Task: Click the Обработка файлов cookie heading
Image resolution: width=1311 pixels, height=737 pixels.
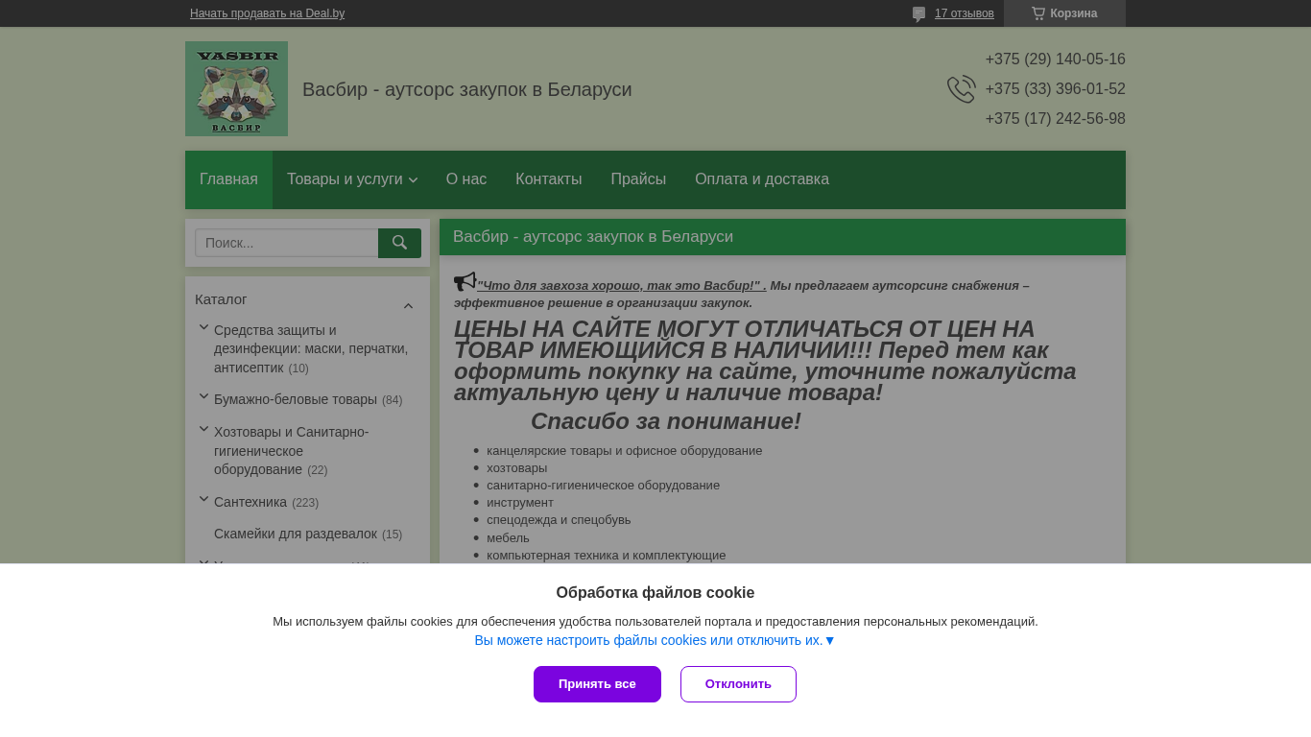Action: 655,592
